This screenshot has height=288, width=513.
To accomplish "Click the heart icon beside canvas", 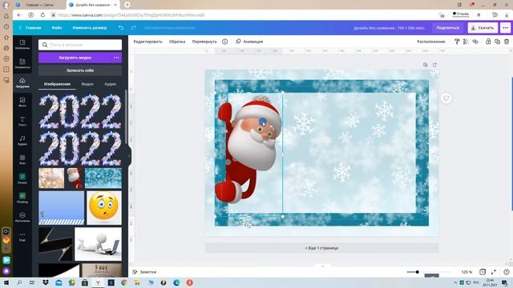I will (446, 98).
